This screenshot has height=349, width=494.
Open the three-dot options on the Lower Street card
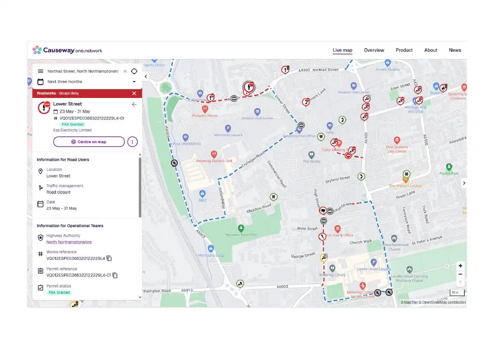[x=132, y=142]
